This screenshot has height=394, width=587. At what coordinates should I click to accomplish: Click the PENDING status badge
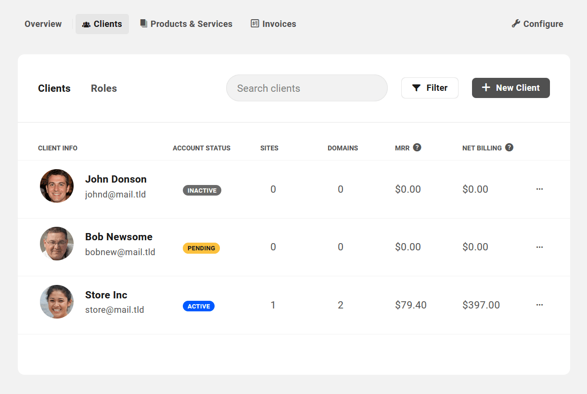(x=201, y=248)
